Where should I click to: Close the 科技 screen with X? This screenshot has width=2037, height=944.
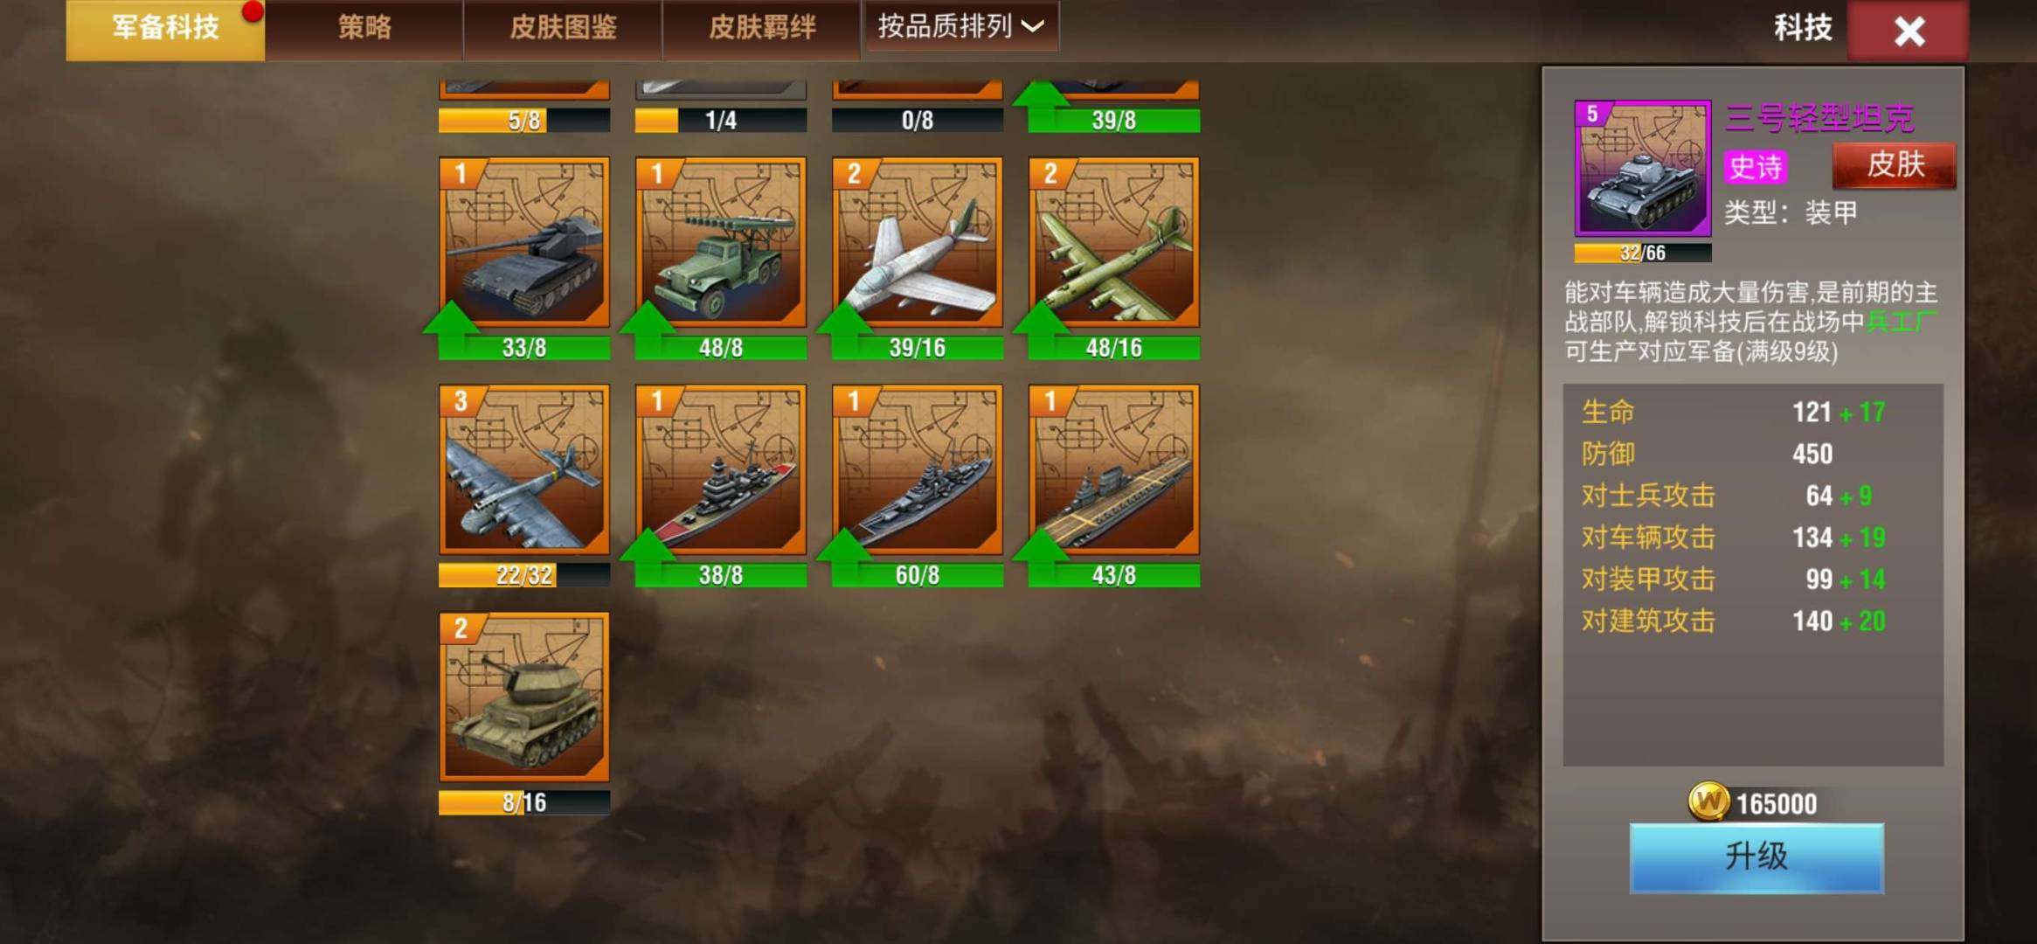[x=1909, y=31]
